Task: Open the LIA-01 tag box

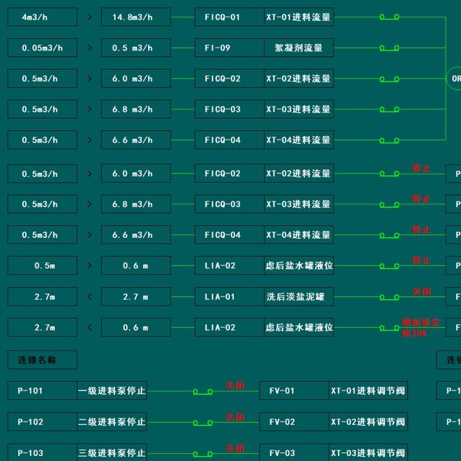Action: 229,296
